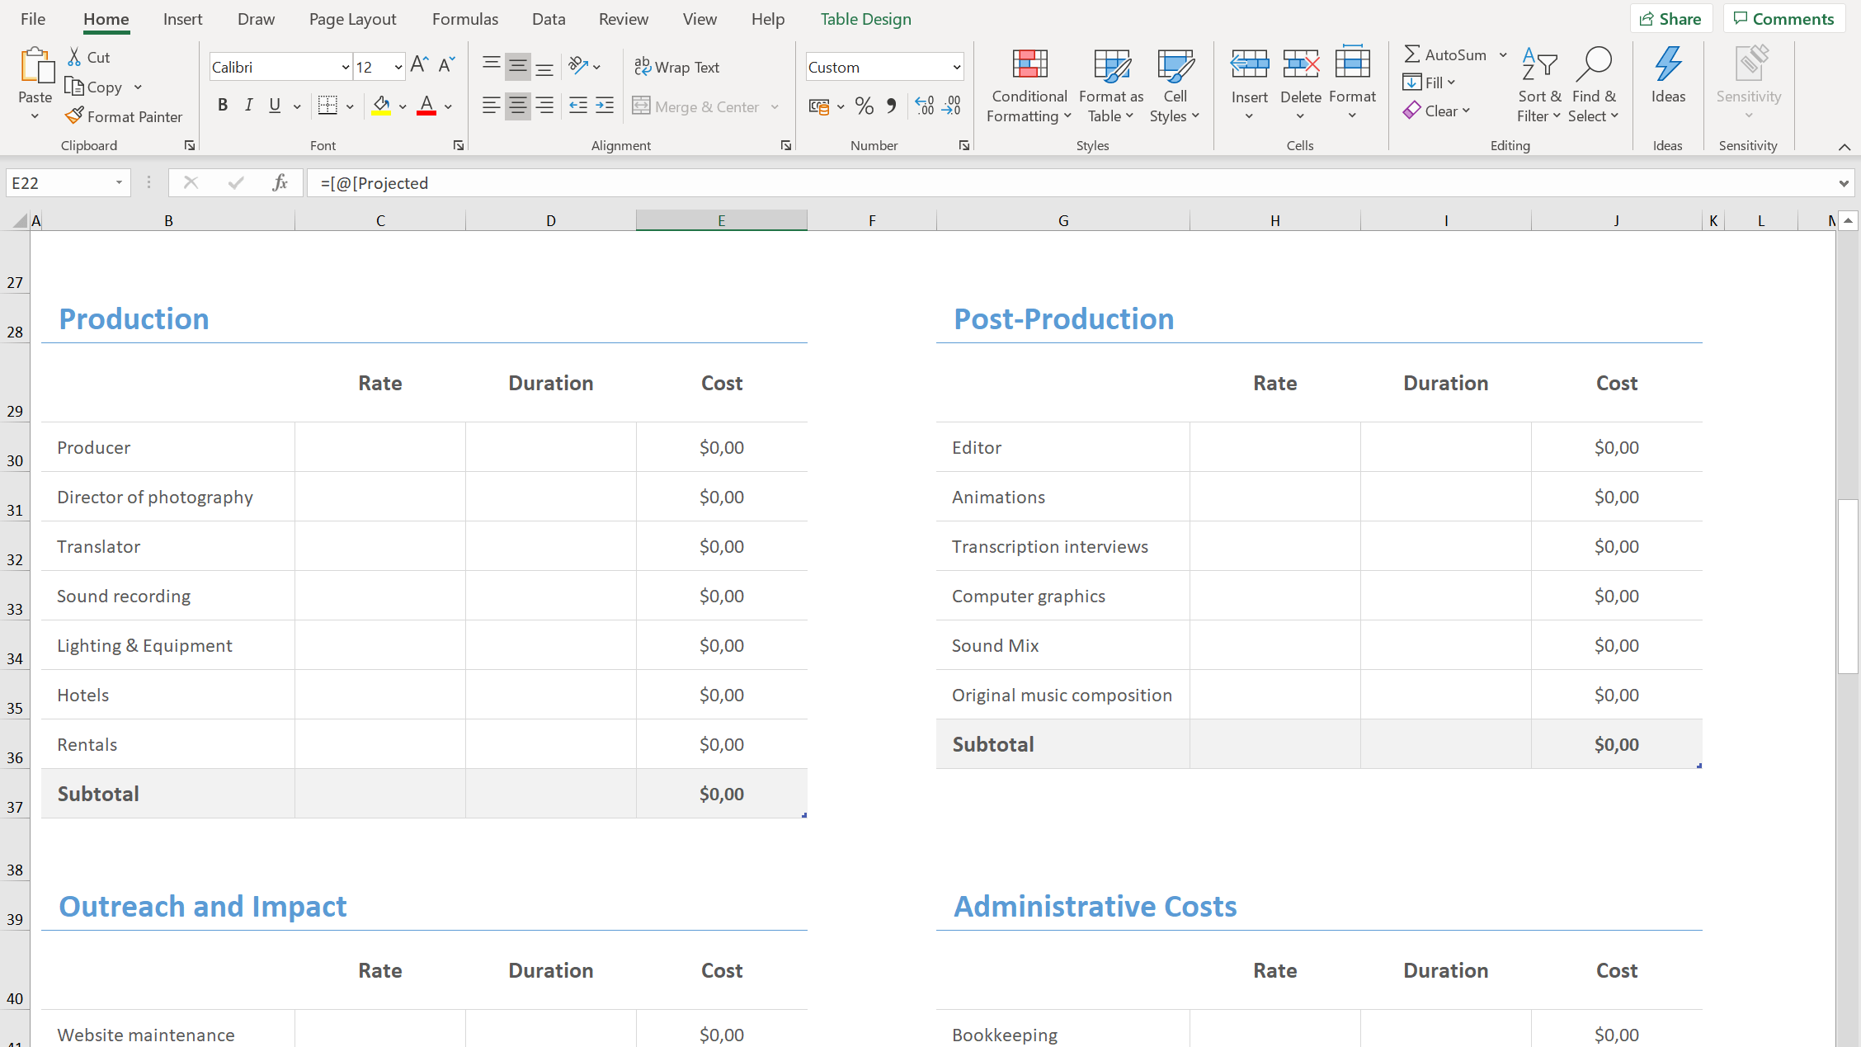The image size is (1861, 1047).
Task: Switch to the Insert tab
Action: pyautogui.click(x=182, y=19)
